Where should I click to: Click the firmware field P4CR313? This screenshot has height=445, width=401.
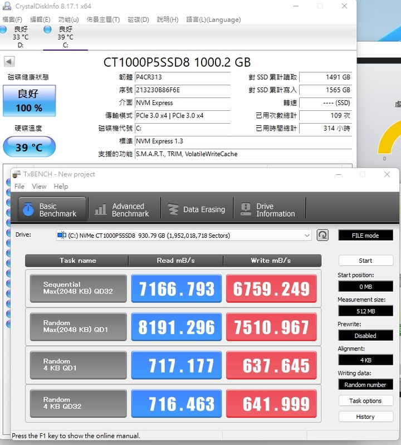(x=183, y=77)
